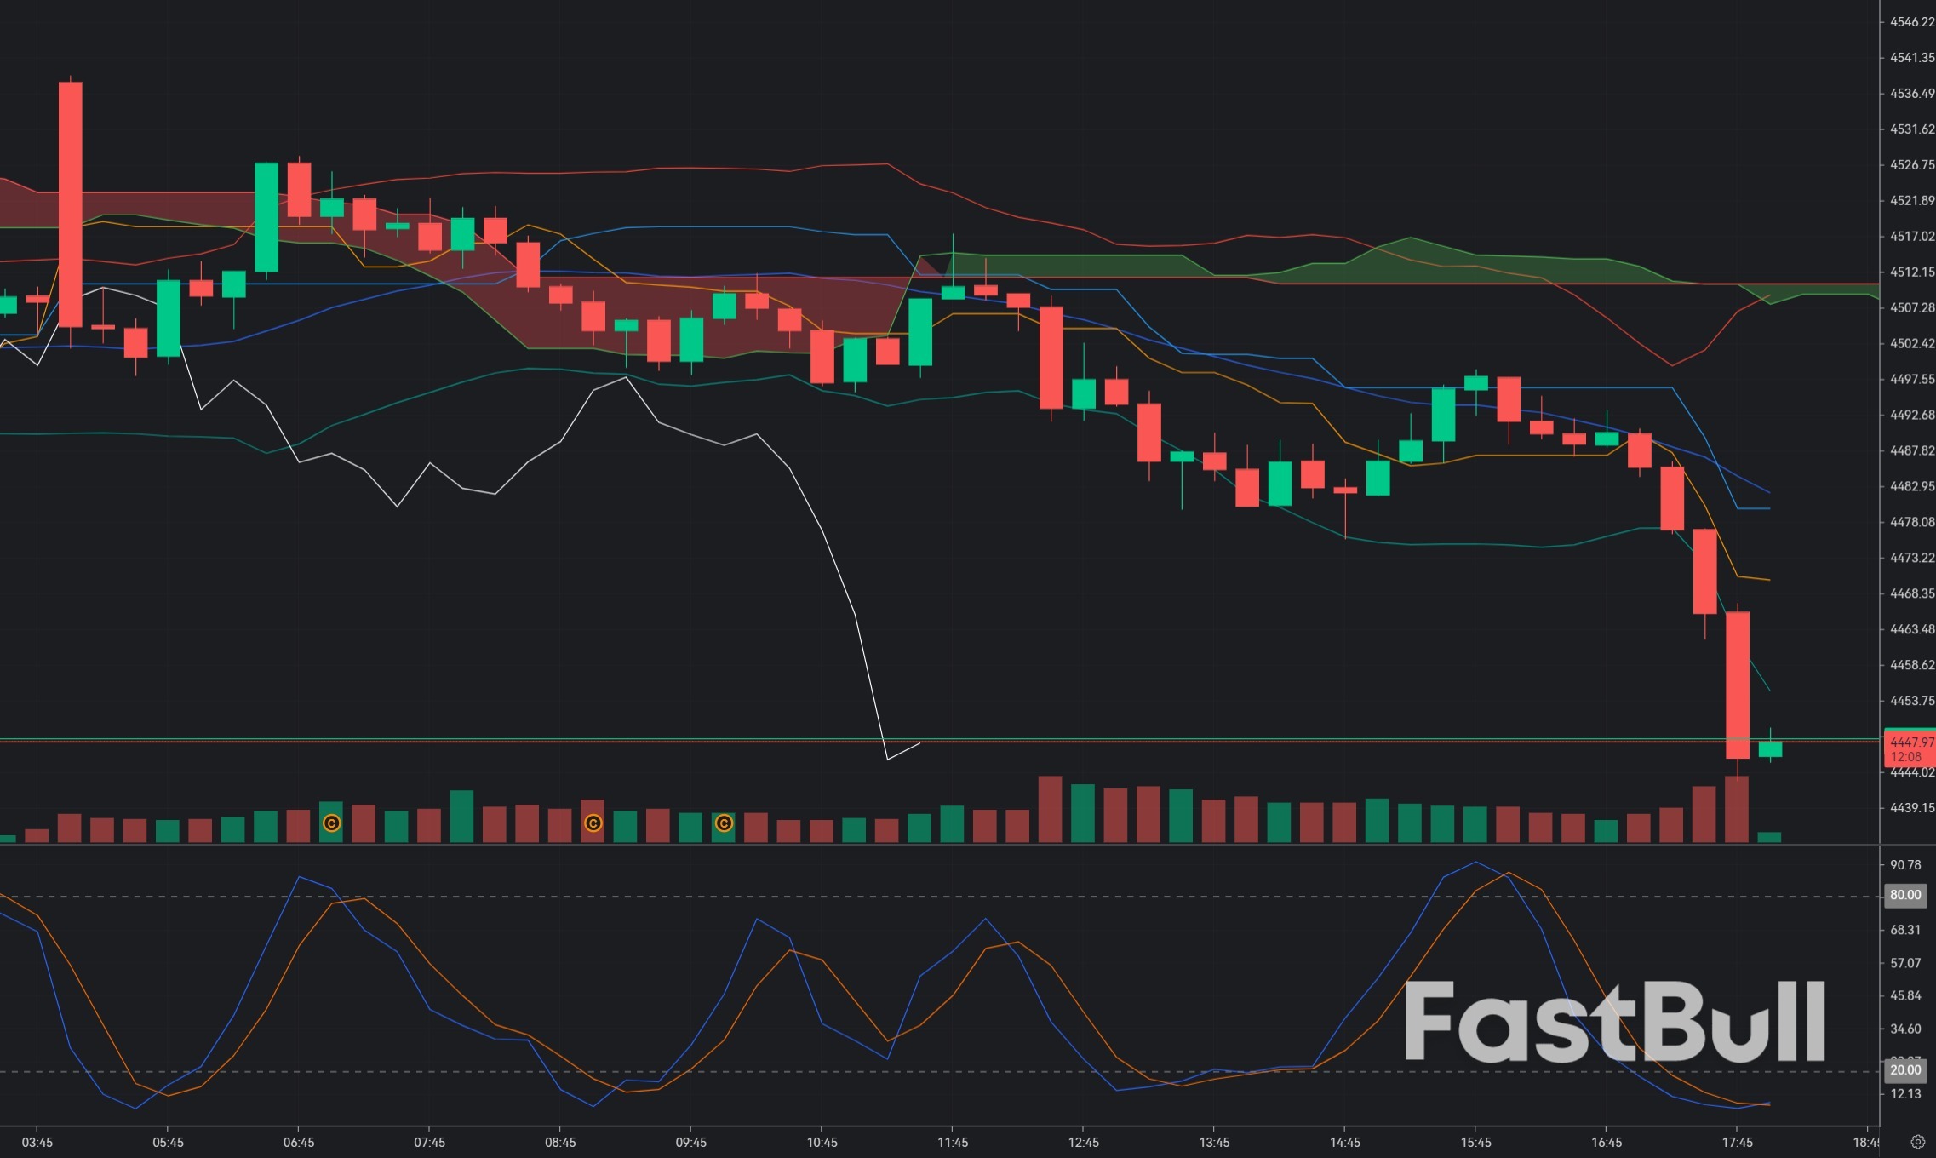Click the 03:45 time axis label
This screenshot has width=1936, height=1158.
point(37,1143)
